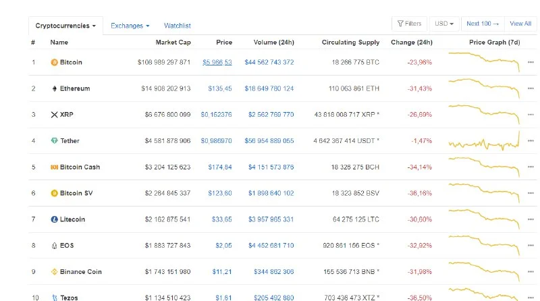Switch to the Watchlist tab
The height and width of the screenshot is (301, 540).
[178, 26]
